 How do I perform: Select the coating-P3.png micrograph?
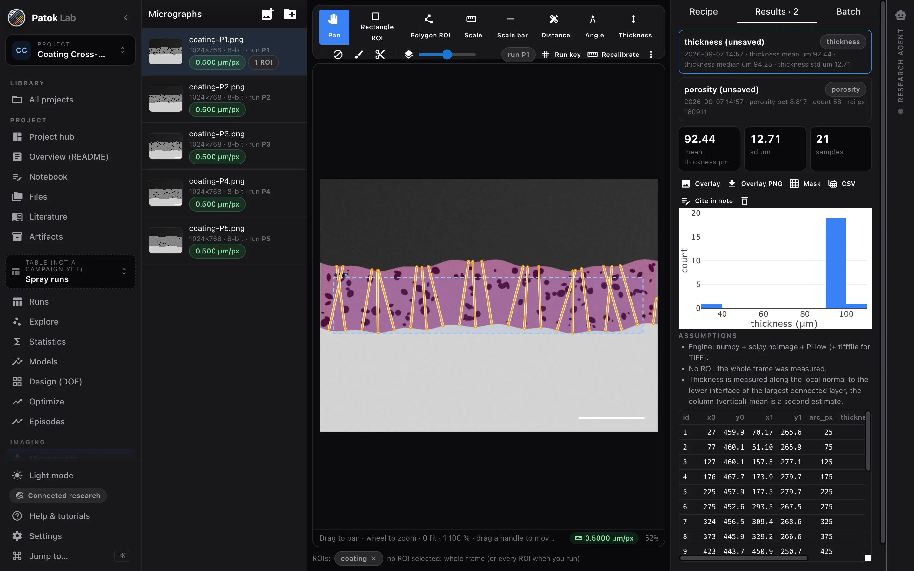(224, 146)
